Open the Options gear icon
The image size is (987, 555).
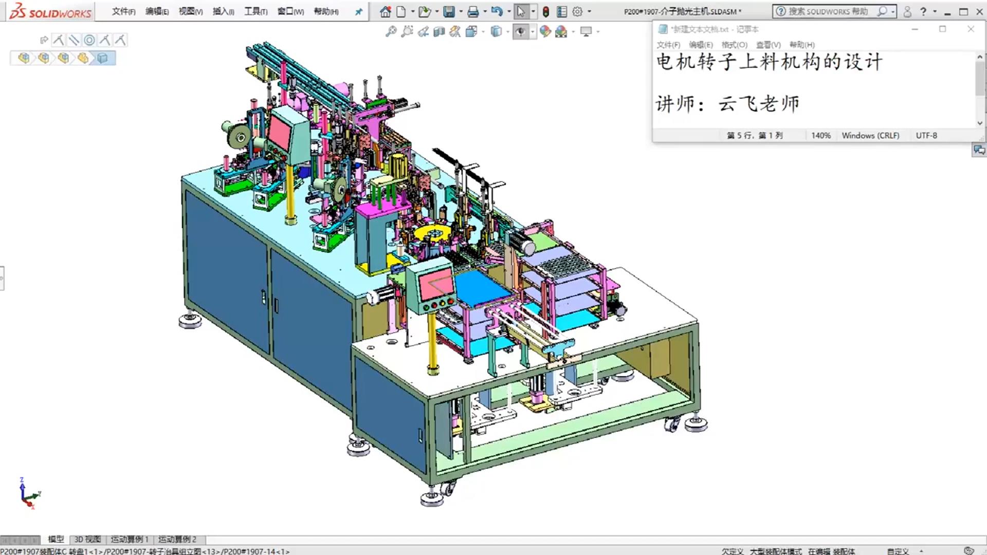click(x=578, y=11)
